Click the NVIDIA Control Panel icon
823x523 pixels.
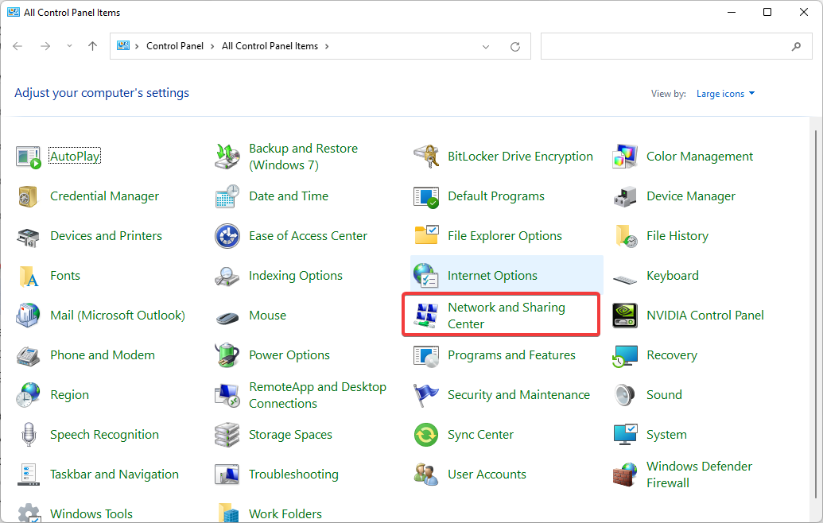point(625,316)
